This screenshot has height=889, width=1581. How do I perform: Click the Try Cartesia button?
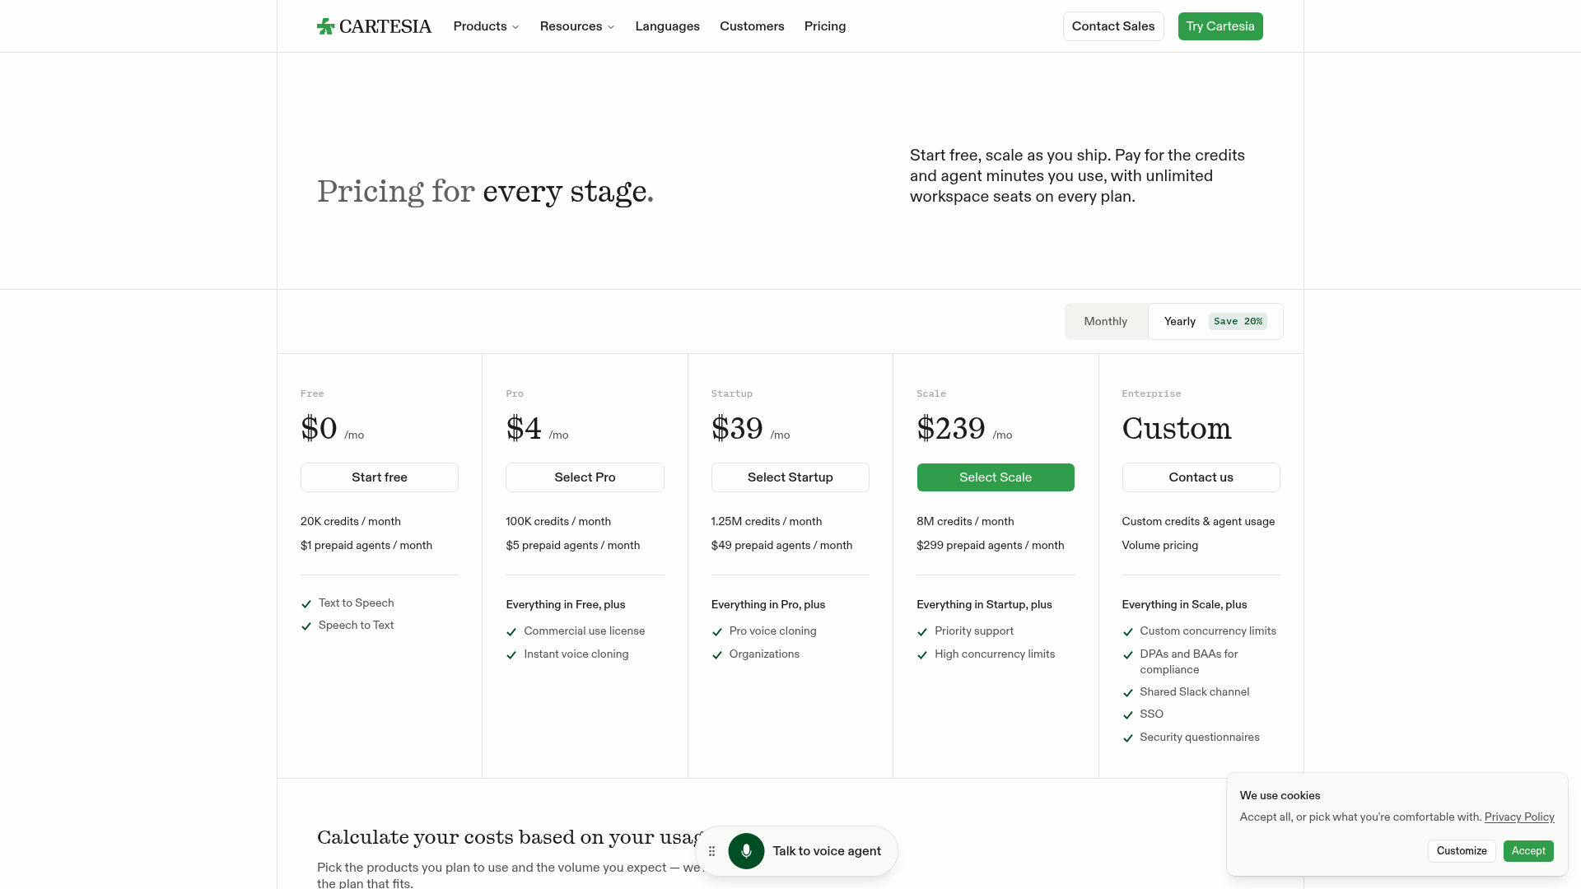click(1220, 26)
